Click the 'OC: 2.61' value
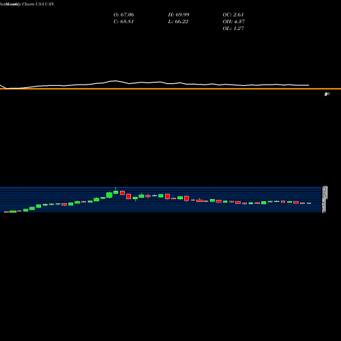 (x=233, y=15)
